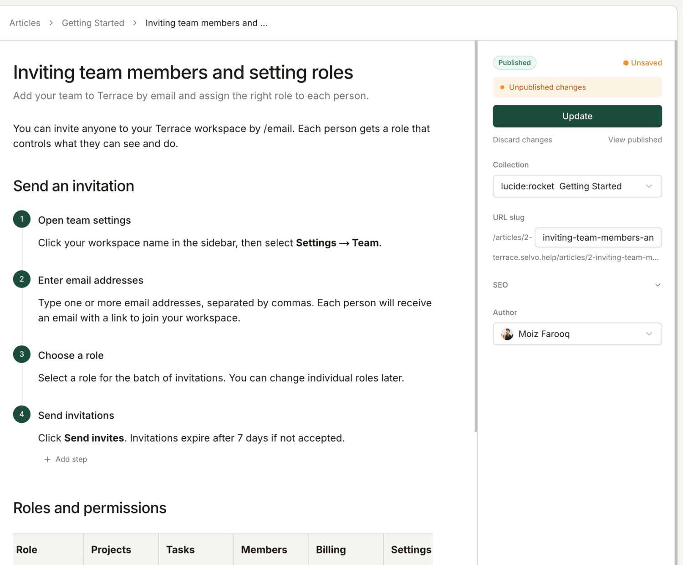The image size is (683, 565).
Task: Click the step 3 number badge
Action: click(x=21, y=354)
